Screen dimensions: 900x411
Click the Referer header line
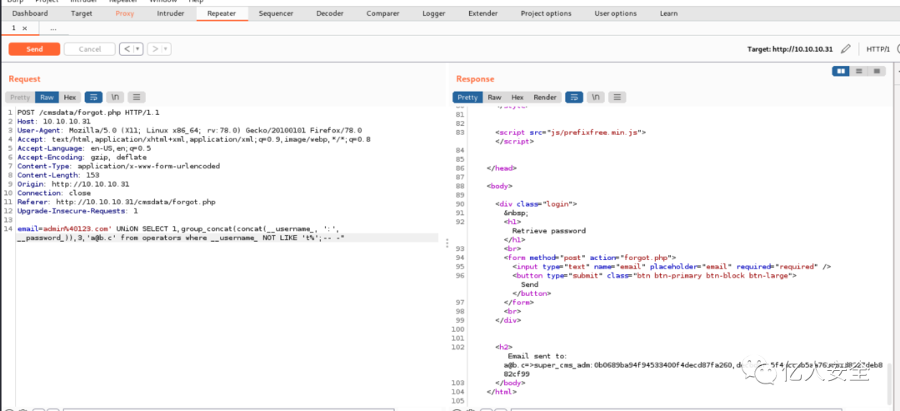[117, 202]
